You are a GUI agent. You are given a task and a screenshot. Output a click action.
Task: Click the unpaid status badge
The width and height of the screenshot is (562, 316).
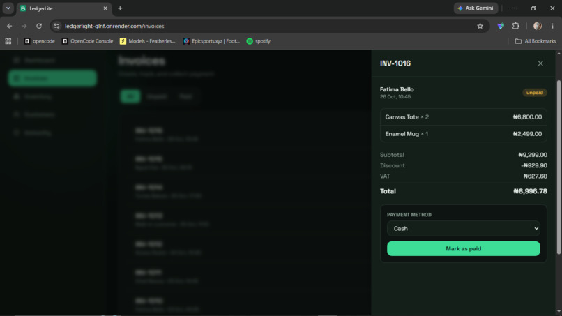[x=534, y=93]
